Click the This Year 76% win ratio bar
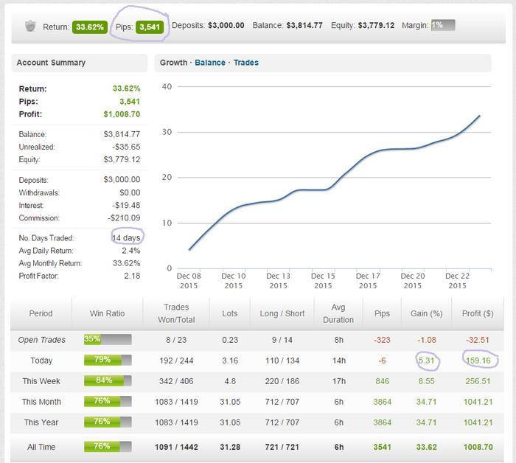The image size is (516, 463). click(x=108, y=422)
